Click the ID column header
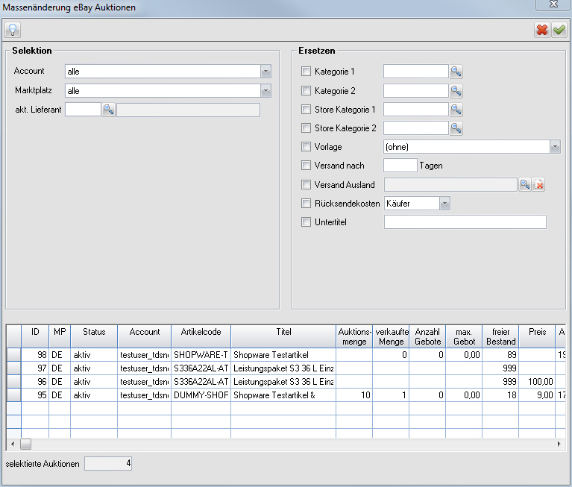 coord(35,336)
